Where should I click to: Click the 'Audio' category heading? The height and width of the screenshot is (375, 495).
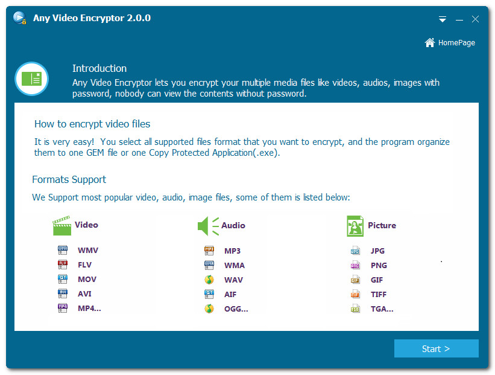(233, 225)
